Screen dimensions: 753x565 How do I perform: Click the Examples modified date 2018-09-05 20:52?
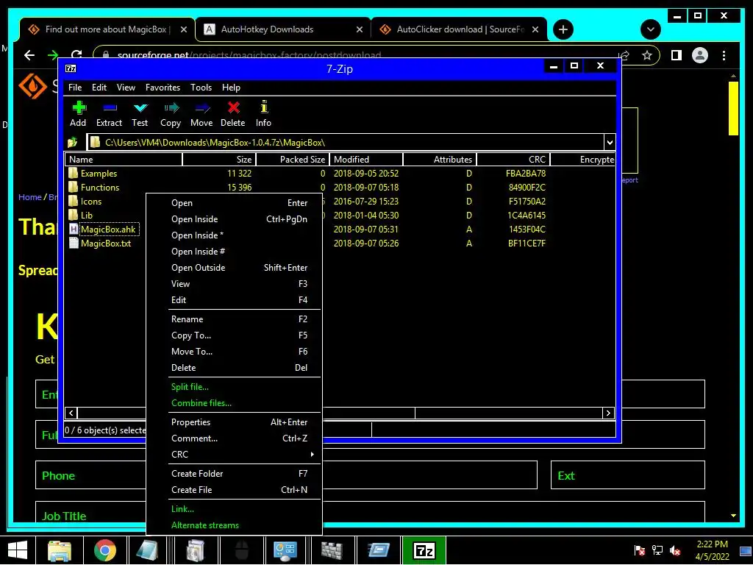366,174
